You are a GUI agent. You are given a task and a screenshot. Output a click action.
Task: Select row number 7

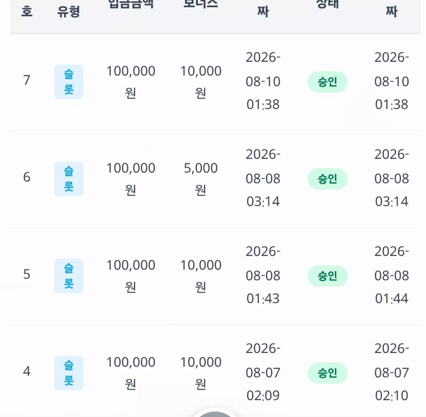tap(27, 80)
